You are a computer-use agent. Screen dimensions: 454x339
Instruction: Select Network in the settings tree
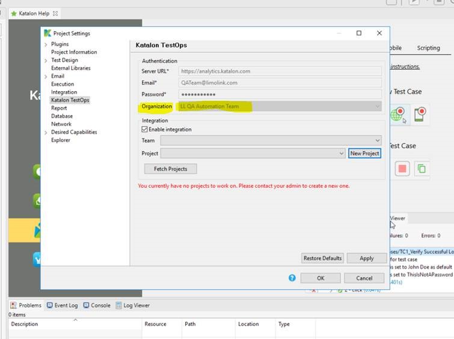pyautogui.click(x=61, y=124)
